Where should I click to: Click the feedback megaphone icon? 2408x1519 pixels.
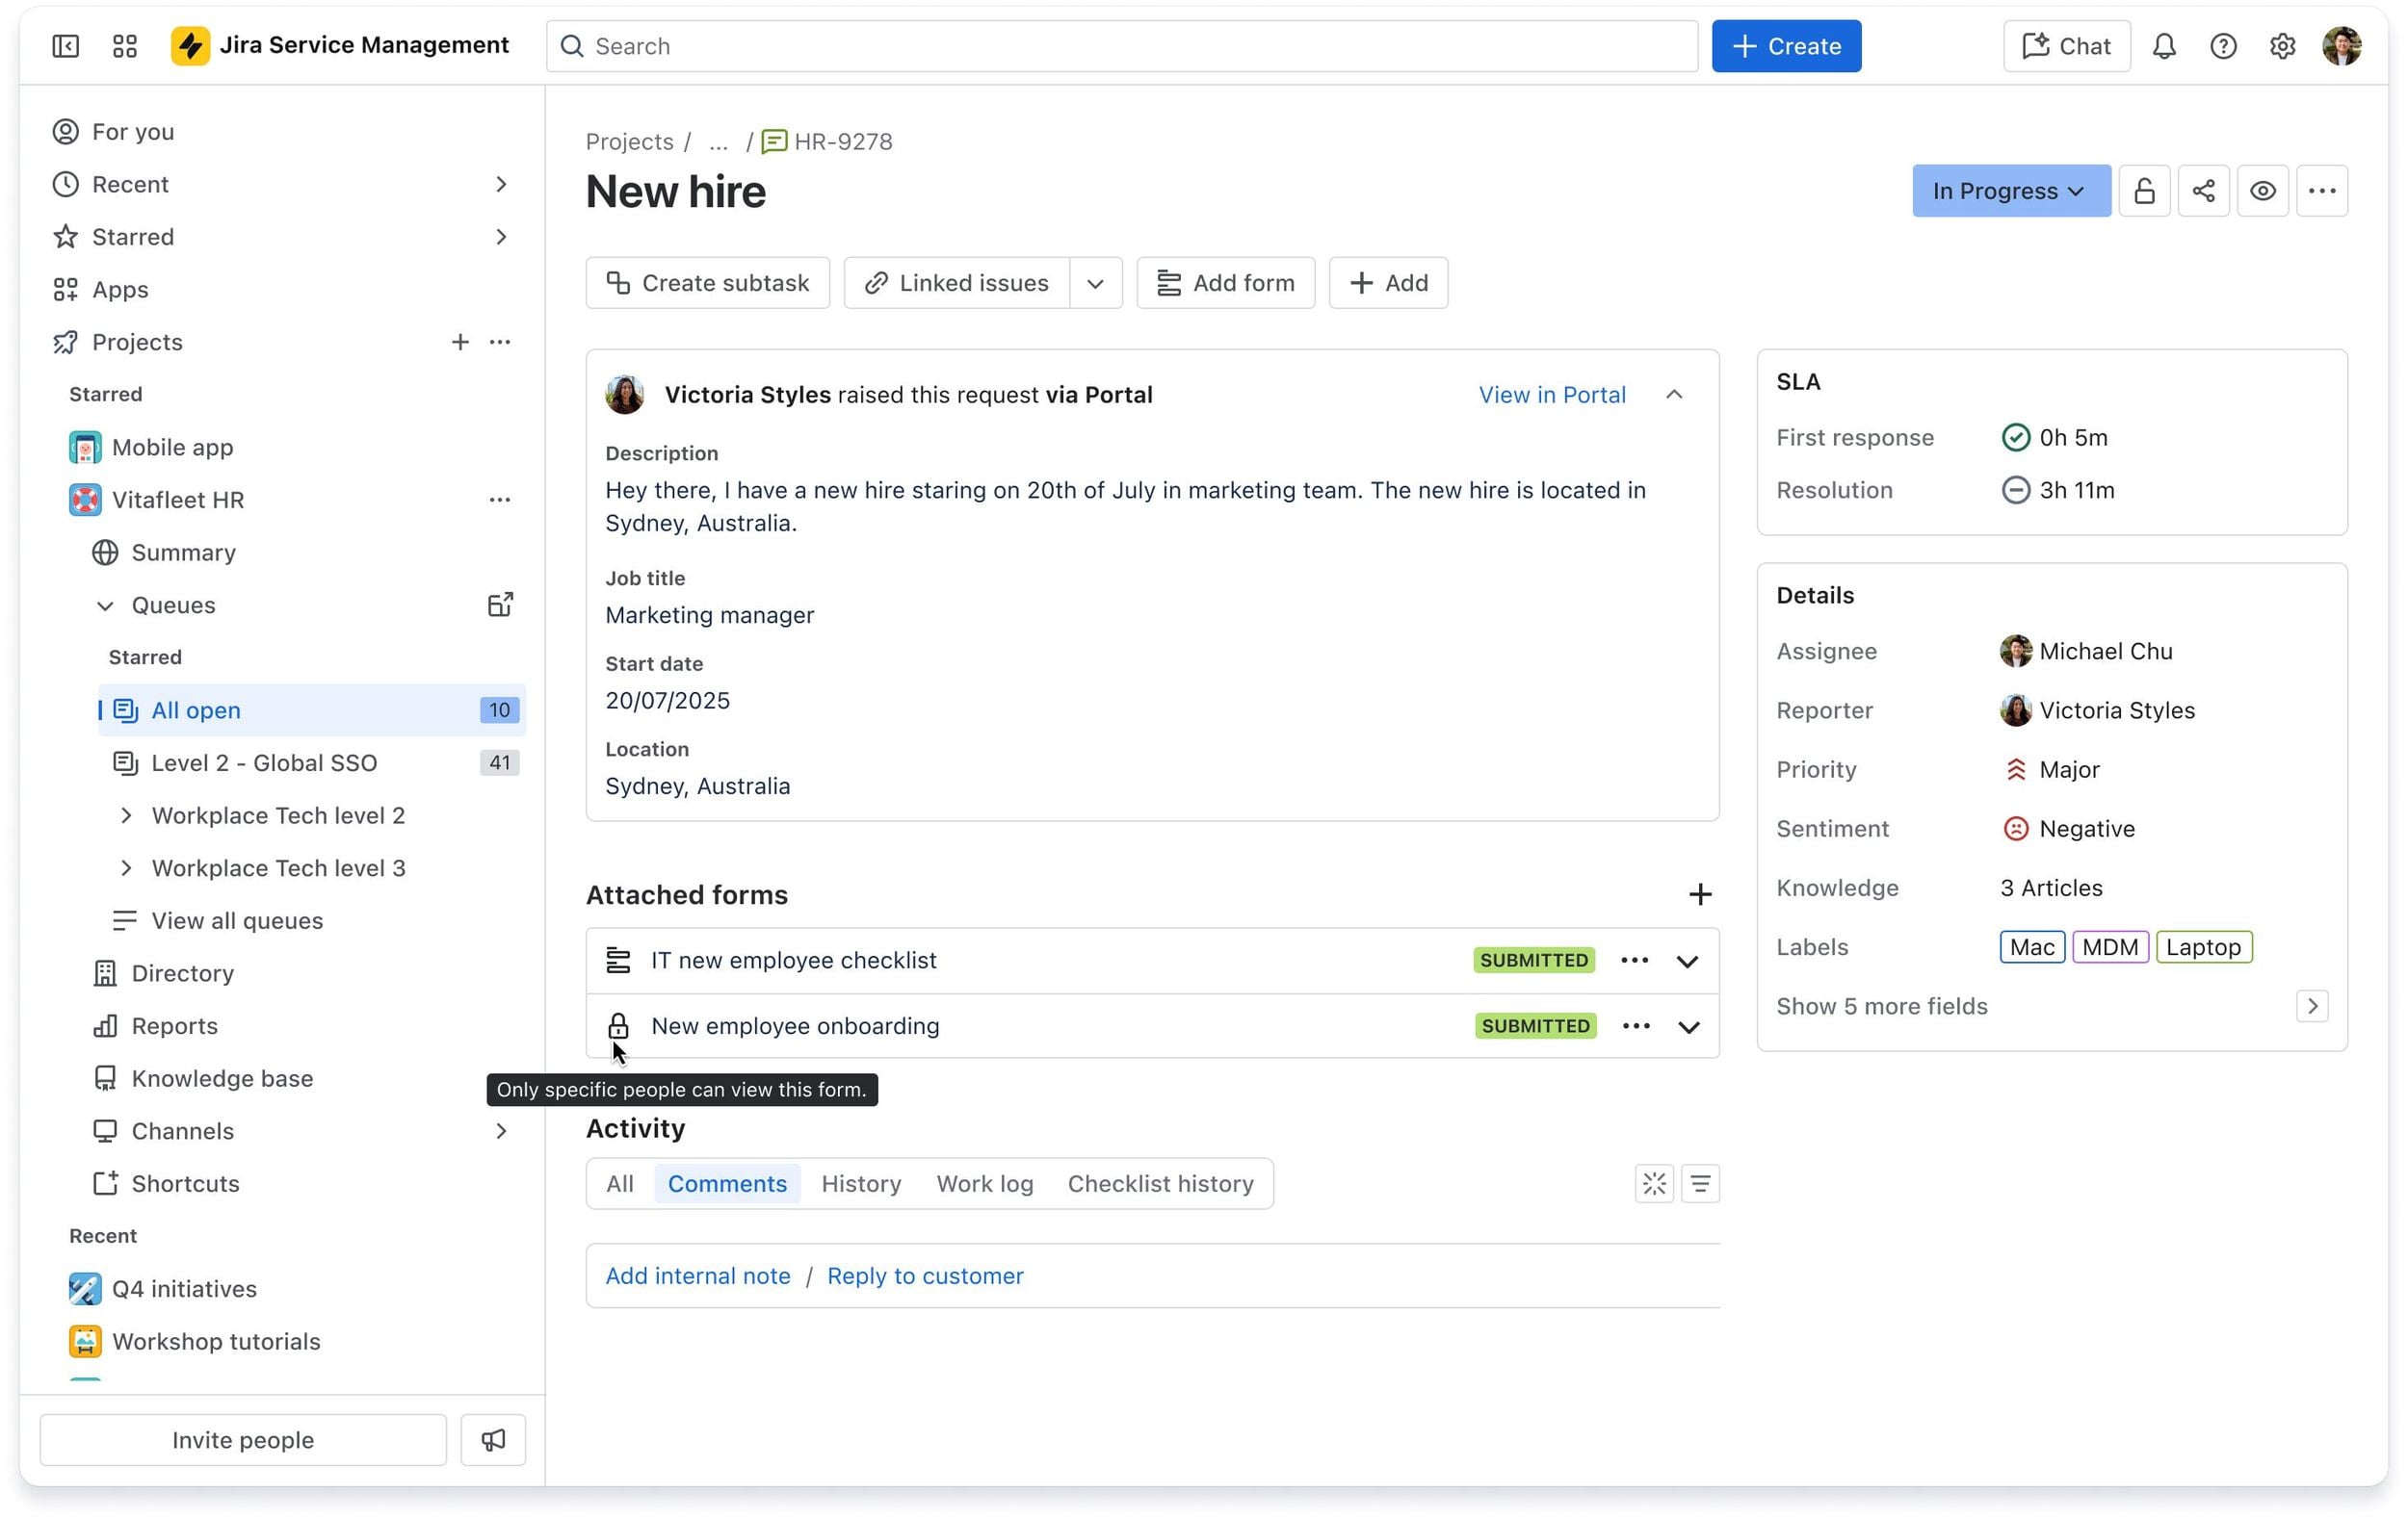click(x=493, y=1439)
